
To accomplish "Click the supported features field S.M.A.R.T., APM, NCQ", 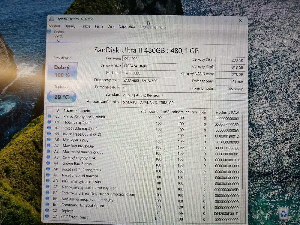I will click(184, 103).
